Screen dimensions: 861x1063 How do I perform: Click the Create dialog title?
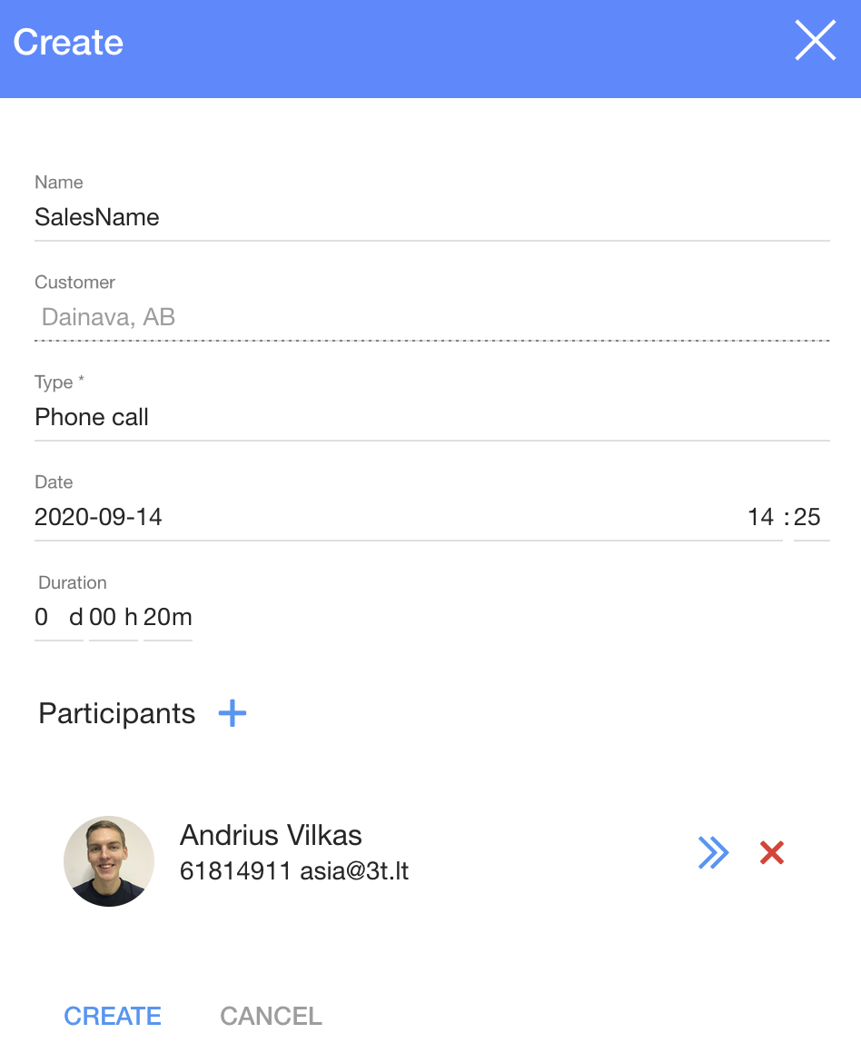(68, 43)
